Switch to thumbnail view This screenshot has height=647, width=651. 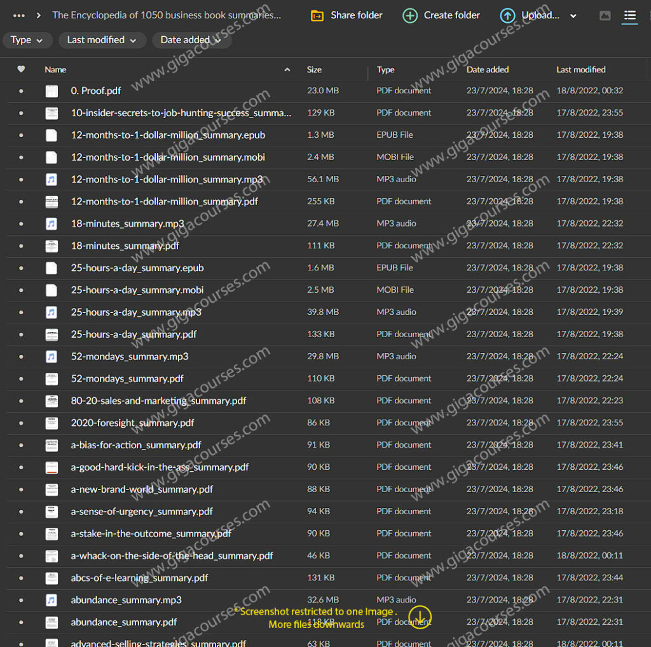tap(605, 16)
